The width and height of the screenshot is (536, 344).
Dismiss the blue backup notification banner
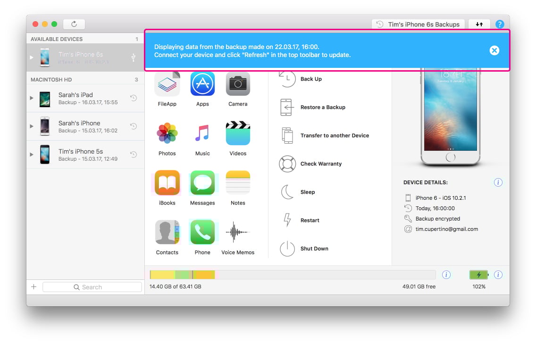494,50
